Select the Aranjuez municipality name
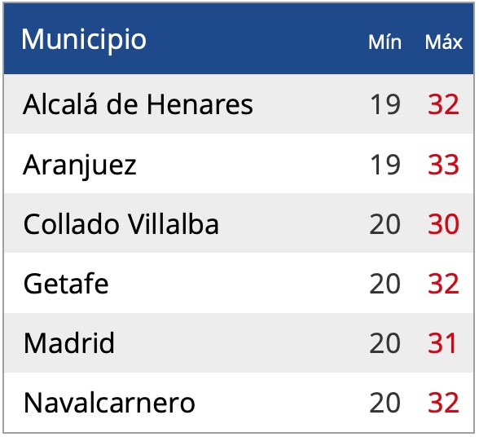This screenshot has width=479, height=437. pos(80,166)
